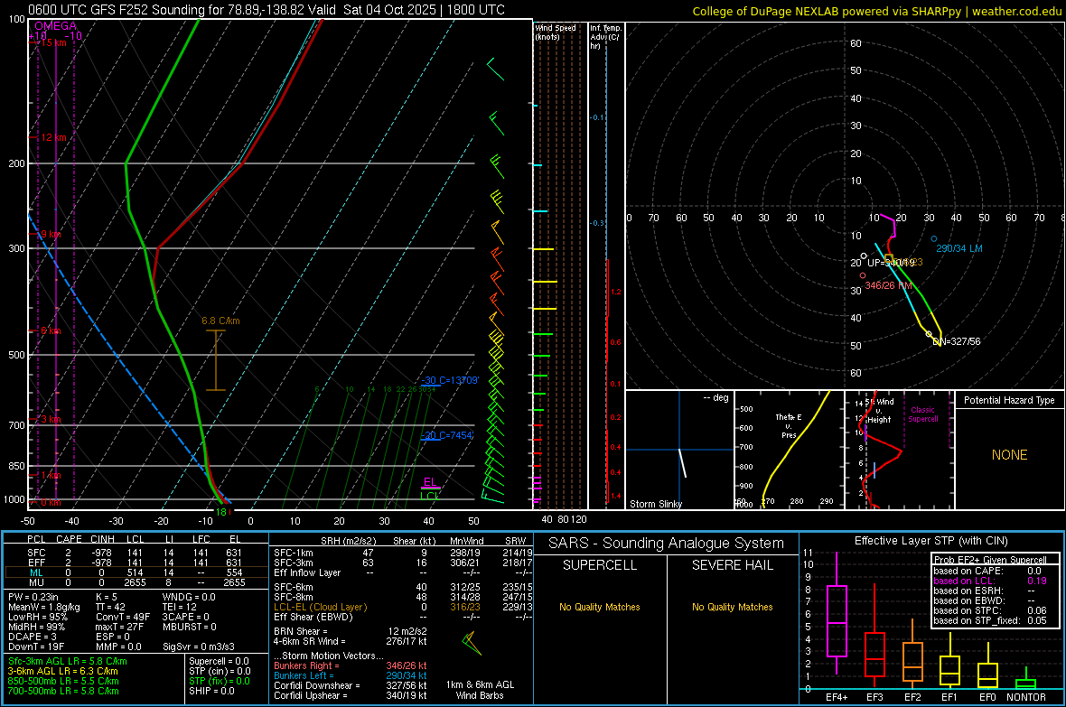Click the Corfidi downshear DN marker circle
The width and height of the screenshot is (1066, 707).
930,334
